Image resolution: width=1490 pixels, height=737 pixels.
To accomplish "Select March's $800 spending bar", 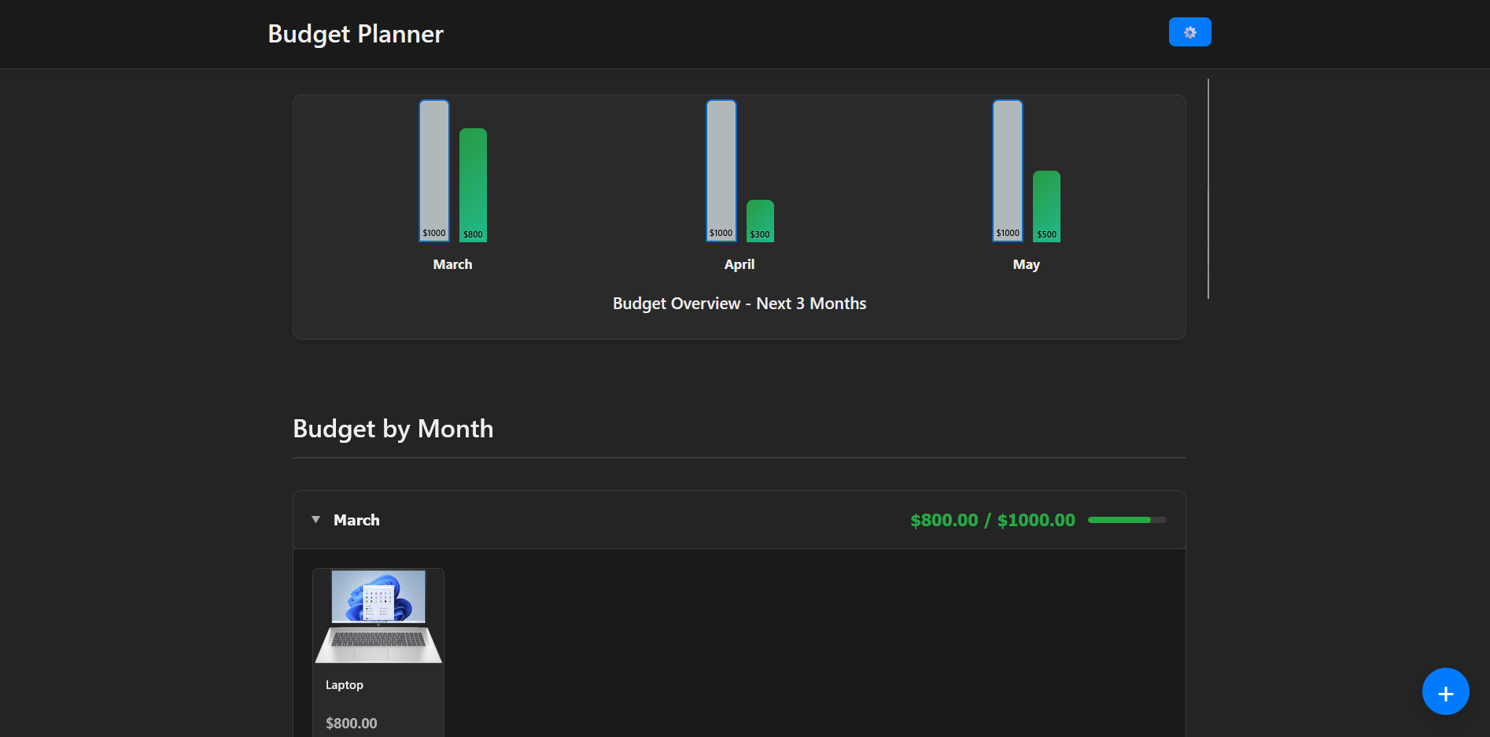I will 473,185.
